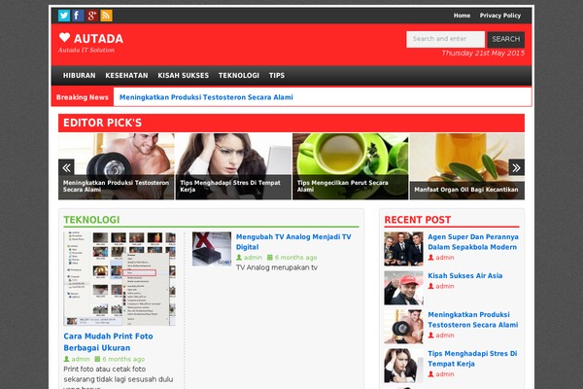The width and height of the screenshot is (583, 389).
Task: Open recent post Meningkatkan Produksi Testosteron Secara Alami
Action: (x=473, y=320)
